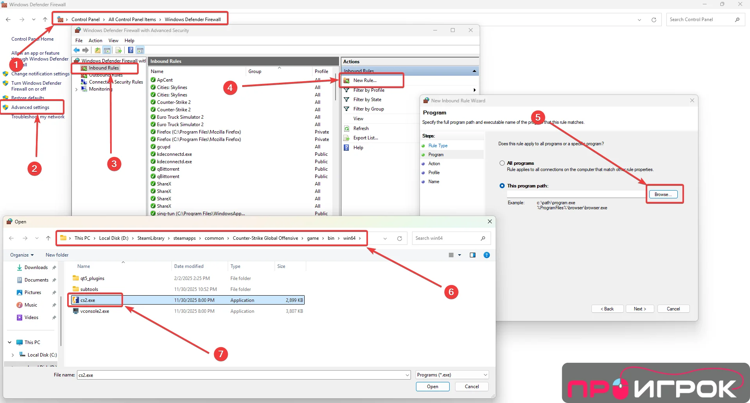
Task: Click the Export List toolbar icon
Action: point(119,50)
